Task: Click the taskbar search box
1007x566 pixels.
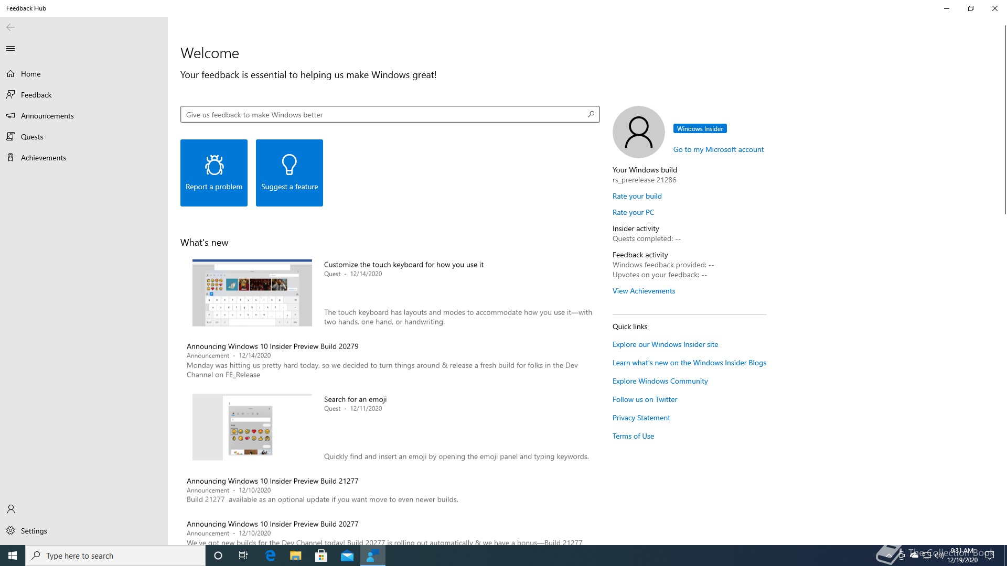Action: click(115, 556)
